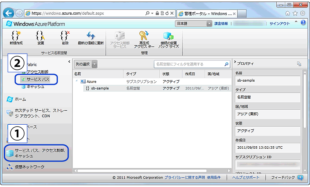
Task: Sort by 状態 column header
Action: [171, 74]
